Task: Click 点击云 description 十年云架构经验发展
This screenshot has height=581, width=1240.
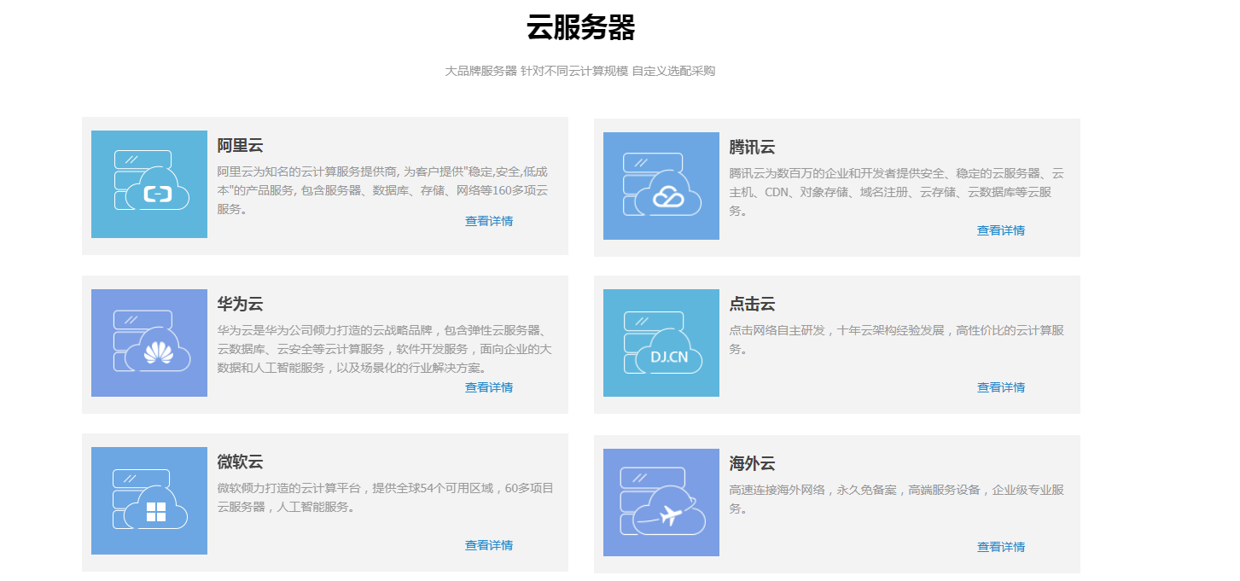Action: pos(896,340)
